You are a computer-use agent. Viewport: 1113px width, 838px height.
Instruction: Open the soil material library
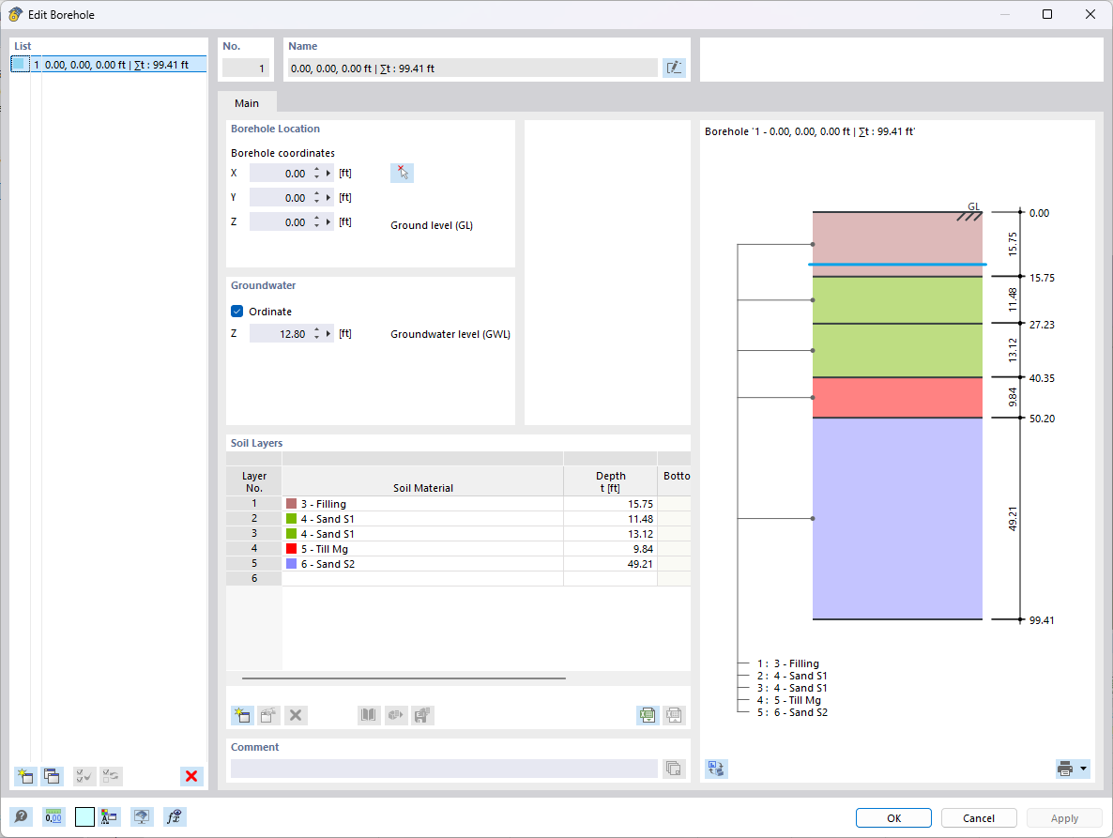coord(369,715)
